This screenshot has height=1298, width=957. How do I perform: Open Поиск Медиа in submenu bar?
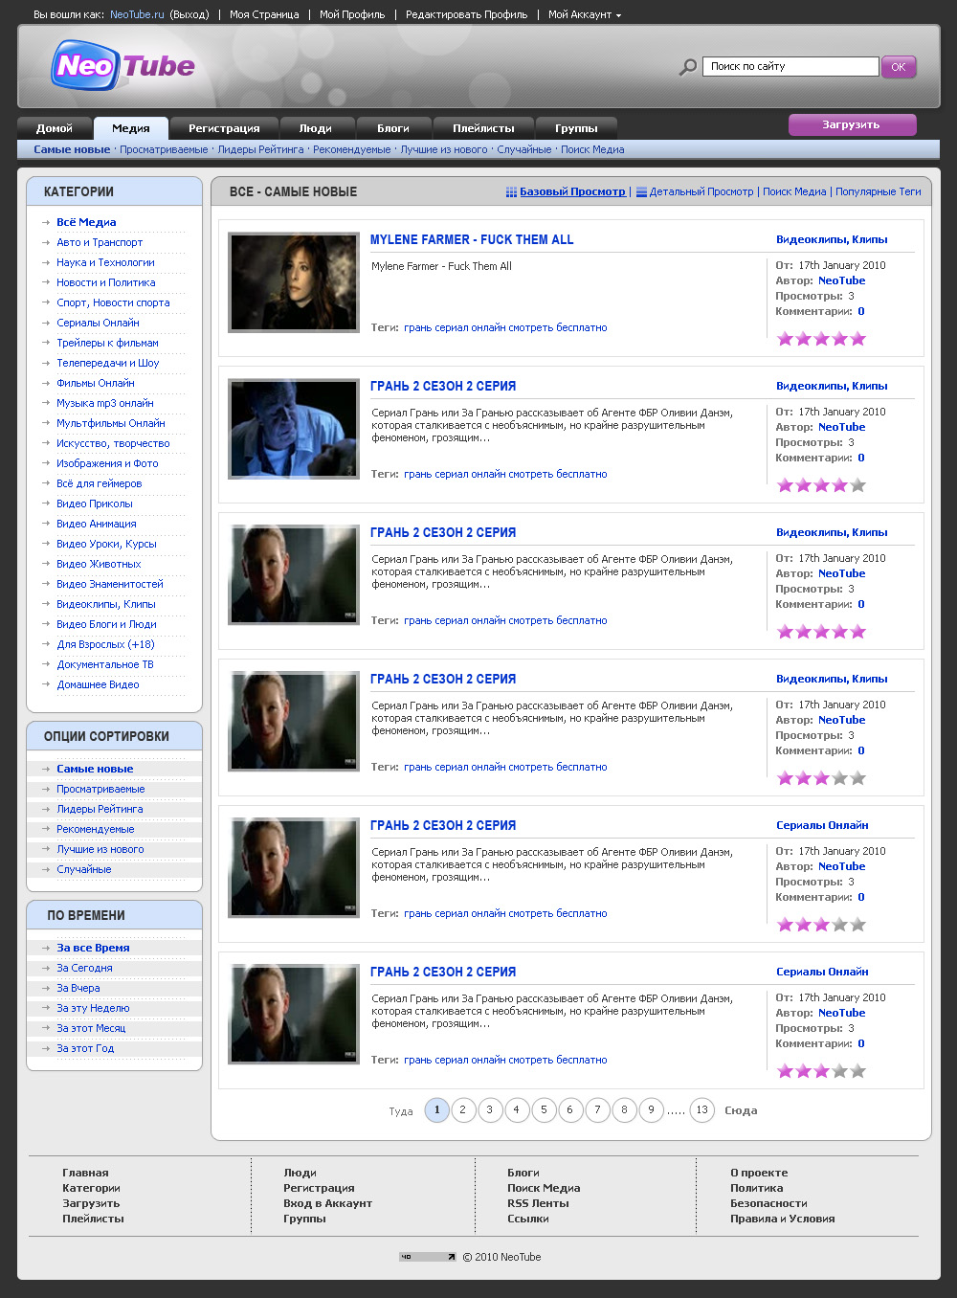[x=592, y=149]
